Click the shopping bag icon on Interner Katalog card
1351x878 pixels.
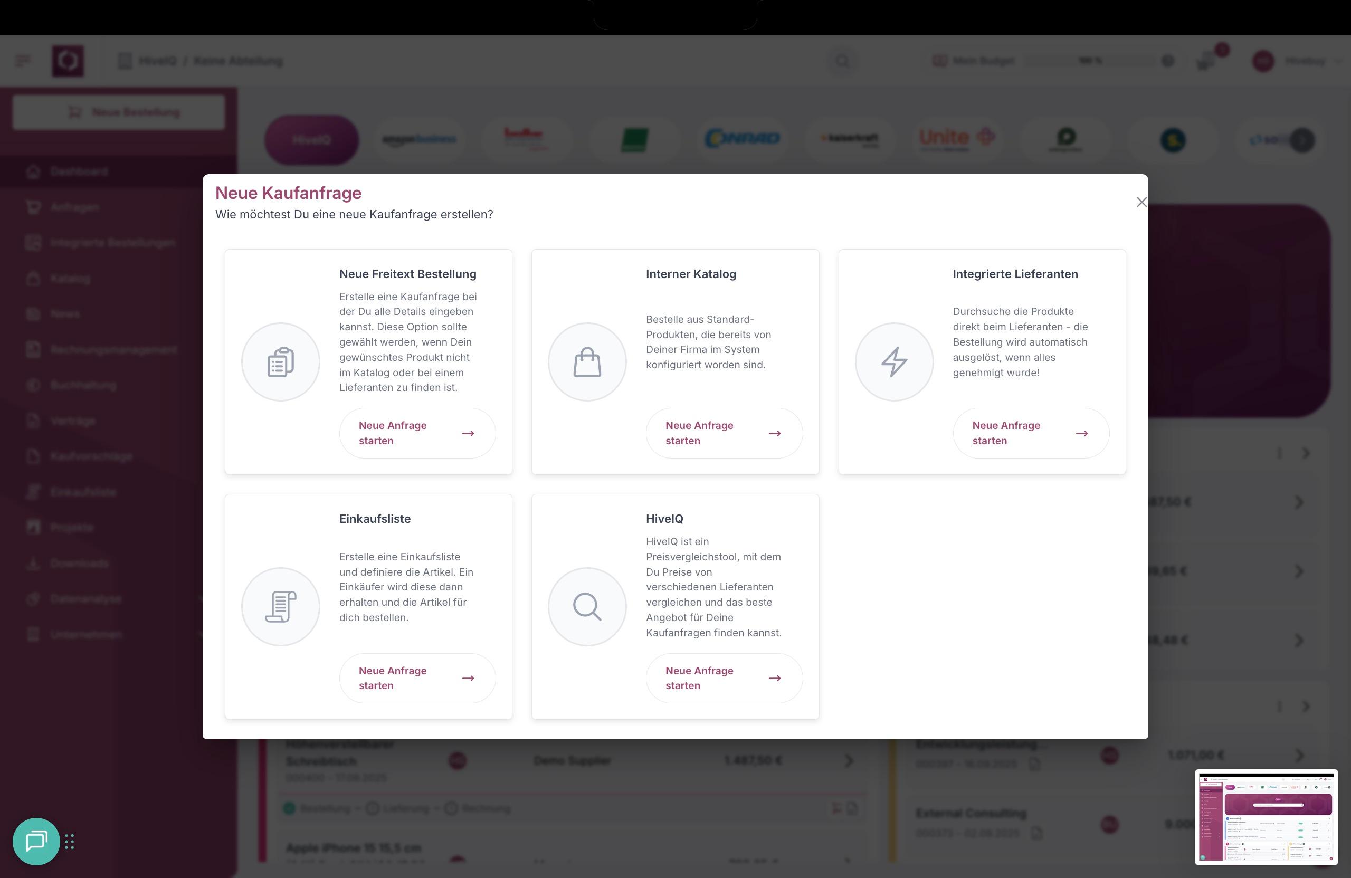(x=587, y=361)
